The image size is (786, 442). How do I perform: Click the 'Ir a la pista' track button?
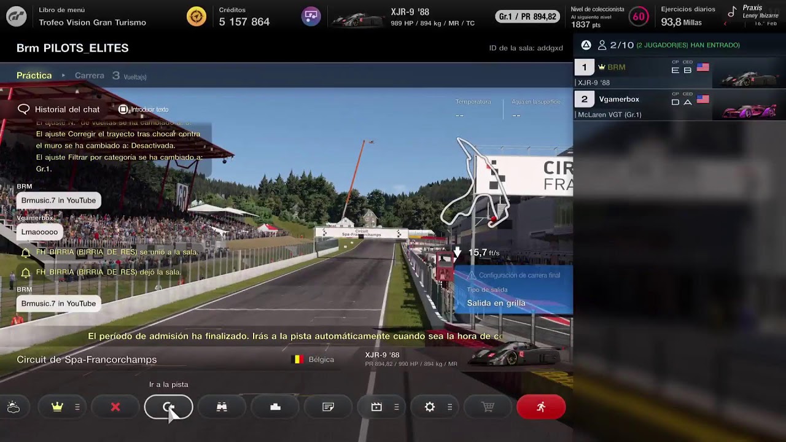[169, 407]
